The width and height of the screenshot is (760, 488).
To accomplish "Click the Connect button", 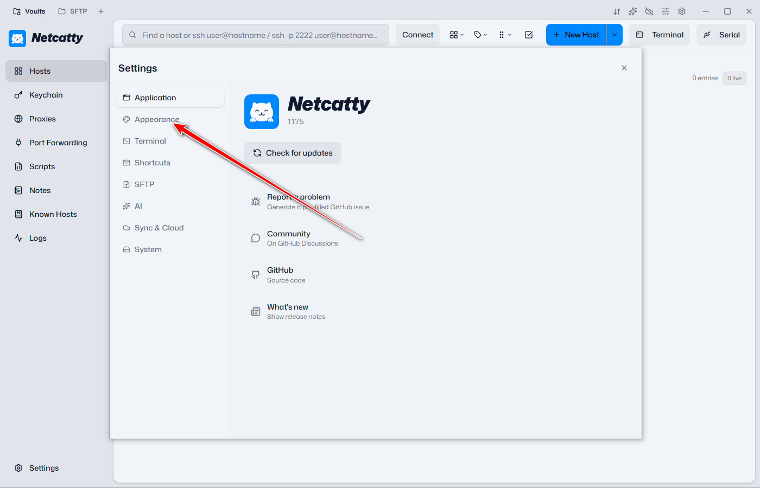I will pyautogui.click(x=417, y=35).
